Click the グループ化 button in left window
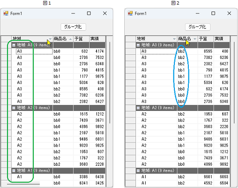 tap(73, 27)
